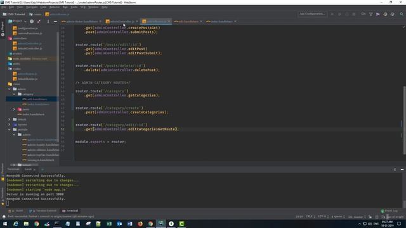Open the terminal panel options dots icon
406x228 pixels.
tap(395, 170)
